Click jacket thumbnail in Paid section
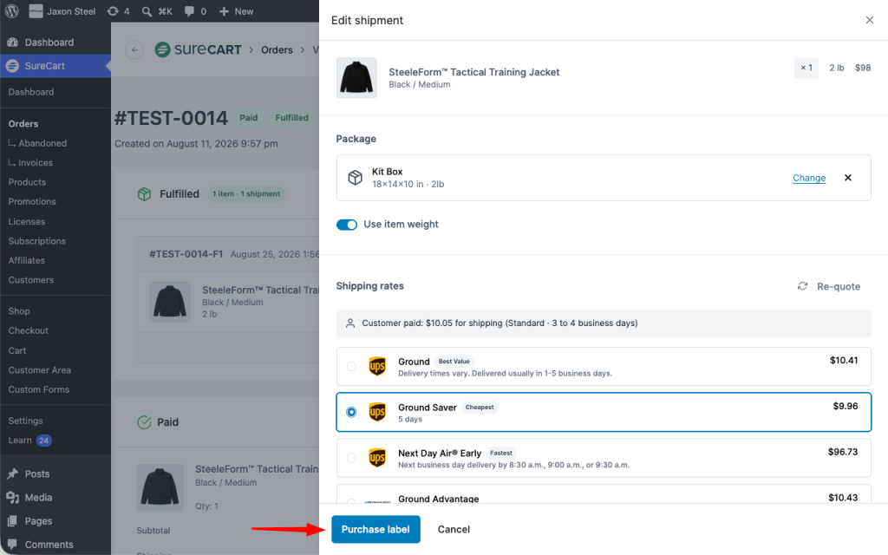Viewport: 888px width, 555px height. point(160,487)
